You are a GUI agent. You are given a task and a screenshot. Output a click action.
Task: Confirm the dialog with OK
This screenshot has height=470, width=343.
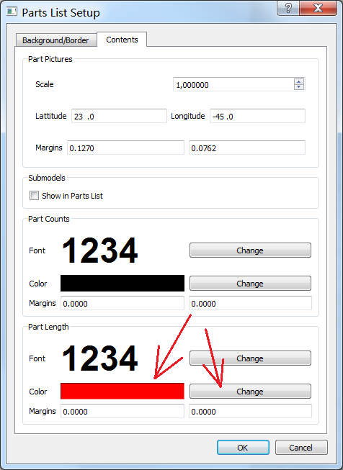click(243, 448)
